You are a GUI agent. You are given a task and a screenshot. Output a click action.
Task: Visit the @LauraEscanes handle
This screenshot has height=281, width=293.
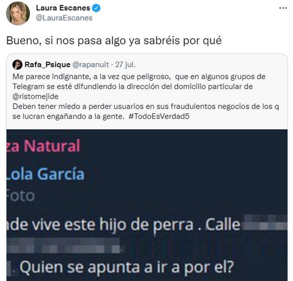point(64,18)
